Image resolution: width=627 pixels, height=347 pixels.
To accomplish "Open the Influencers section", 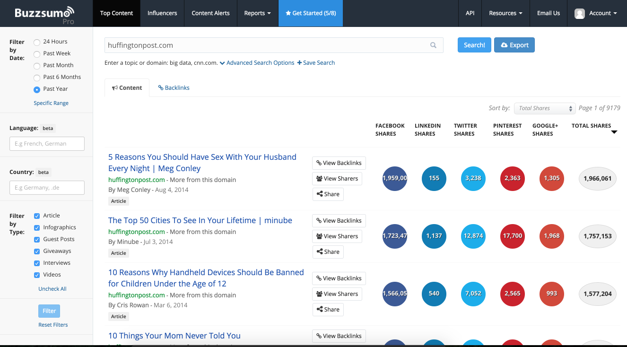I will pyautogui.click(x=162, y=13).
